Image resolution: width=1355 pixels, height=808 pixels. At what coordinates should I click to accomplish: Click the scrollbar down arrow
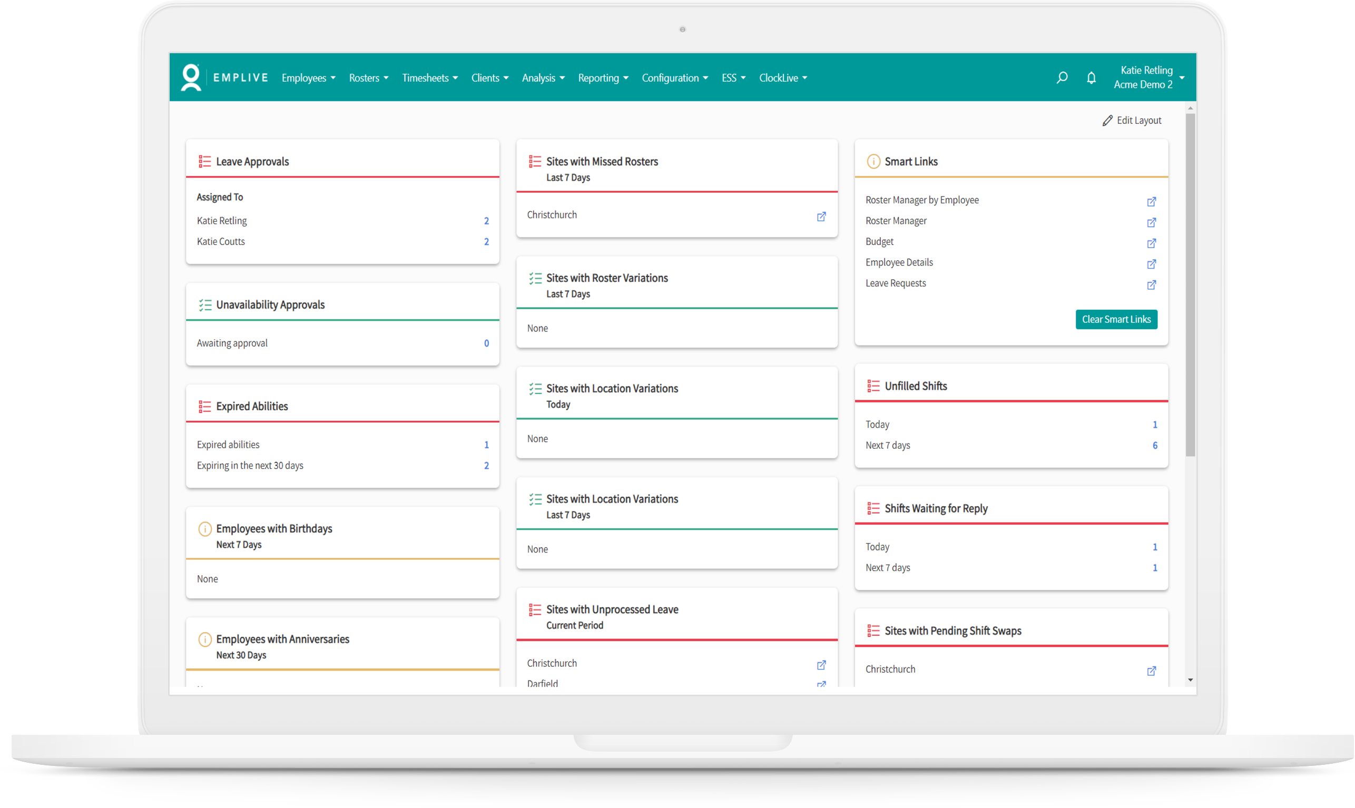click(1190, 680)
